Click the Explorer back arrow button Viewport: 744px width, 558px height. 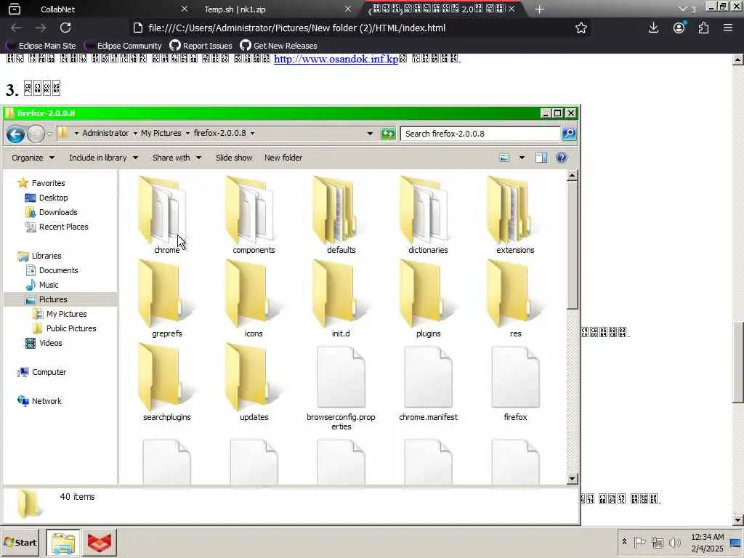tap(16, 134)
